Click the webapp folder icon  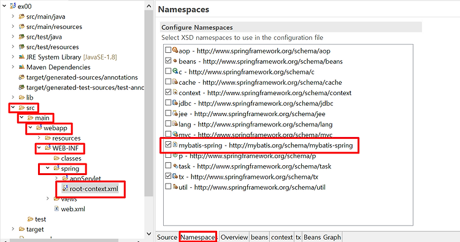click(39, 128)
